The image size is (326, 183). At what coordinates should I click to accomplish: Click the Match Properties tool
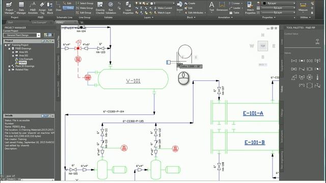pos(250,8)
